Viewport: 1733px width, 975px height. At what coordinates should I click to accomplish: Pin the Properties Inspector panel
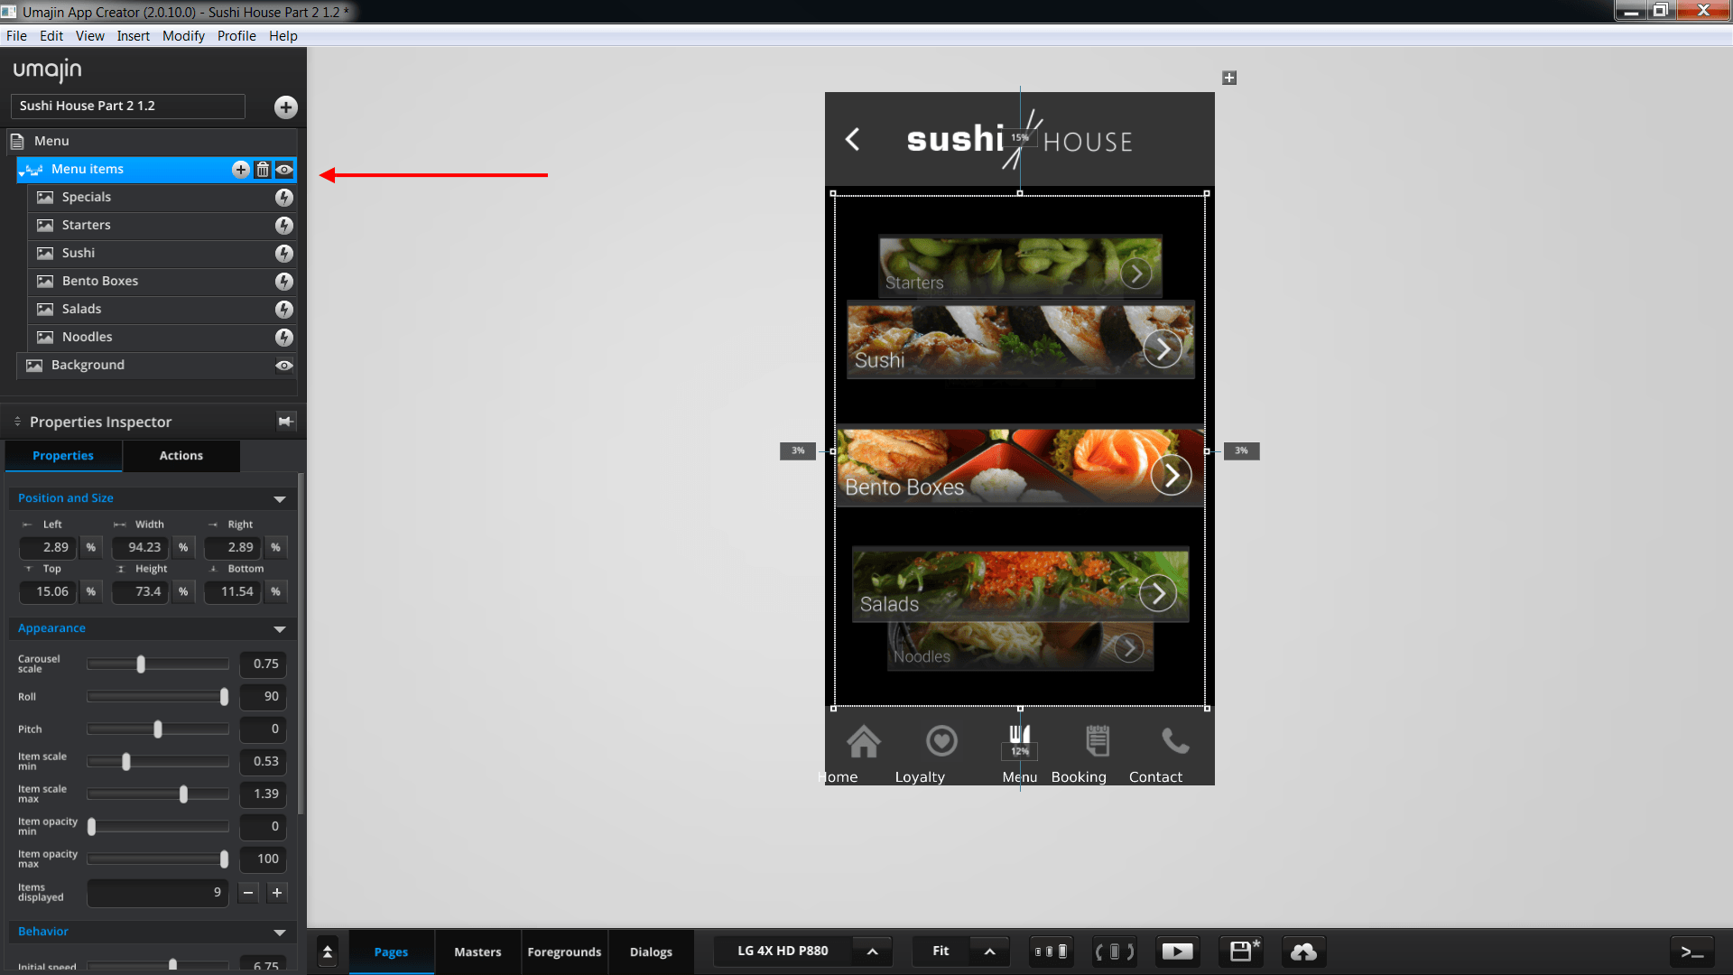coord(286,422)
